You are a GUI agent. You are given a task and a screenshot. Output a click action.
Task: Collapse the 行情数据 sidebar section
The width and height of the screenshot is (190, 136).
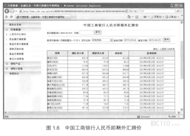click(7, 30)
